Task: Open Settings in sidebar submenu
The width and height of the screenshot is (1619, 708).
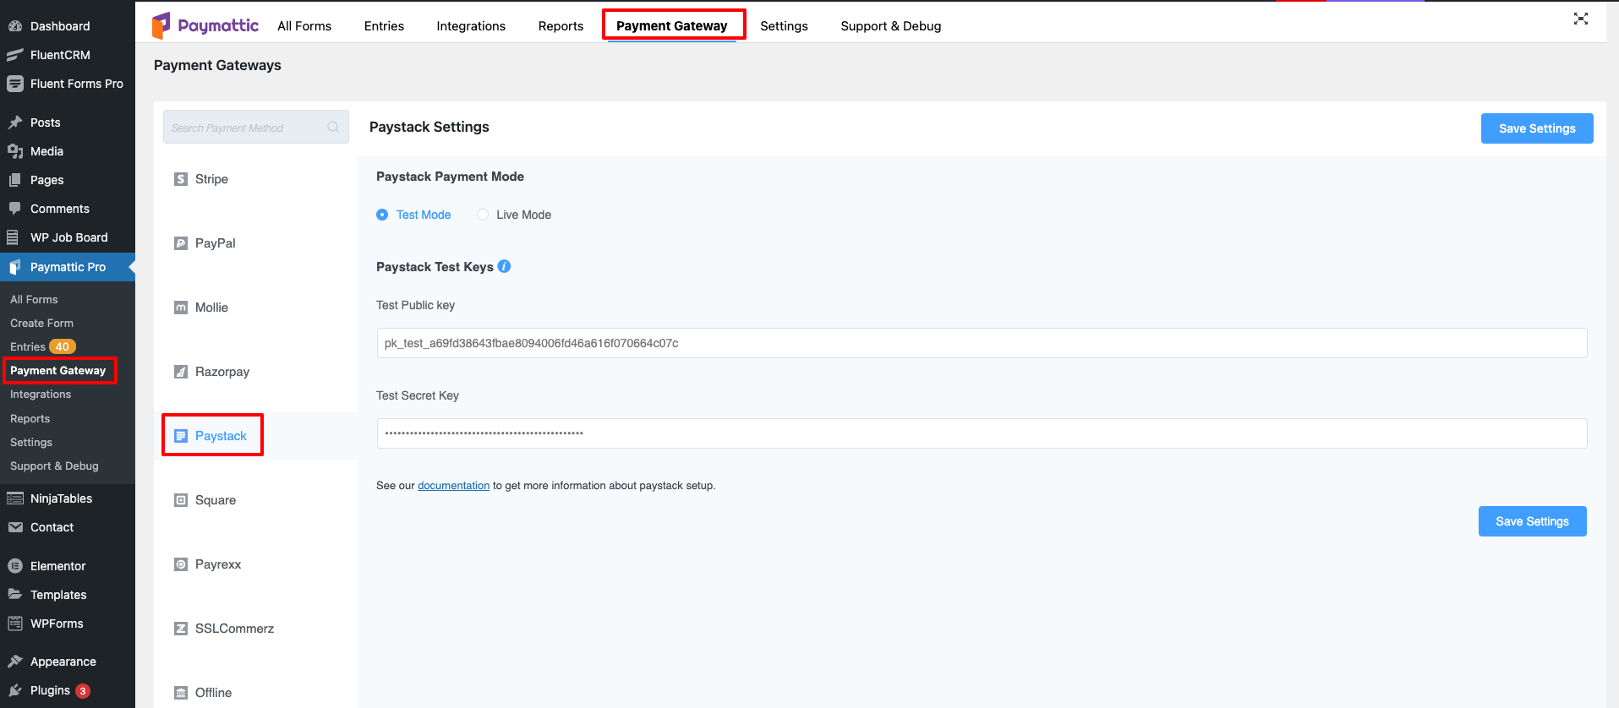Action: [31, 442]
